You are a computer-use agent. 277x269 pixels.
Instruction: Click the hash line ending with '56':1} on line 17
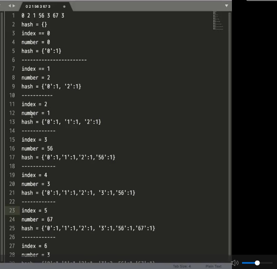68,157
